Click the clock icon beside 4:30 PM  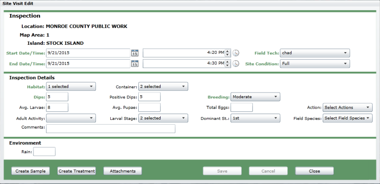[x=236, y=63]
